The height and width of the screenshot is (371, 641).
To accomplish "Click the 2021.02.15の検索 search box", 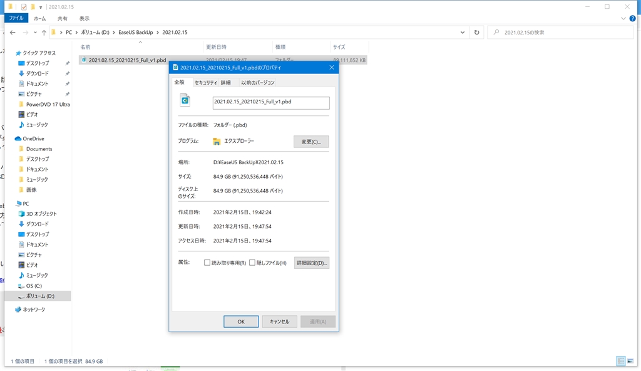I will tap(560, 33).
